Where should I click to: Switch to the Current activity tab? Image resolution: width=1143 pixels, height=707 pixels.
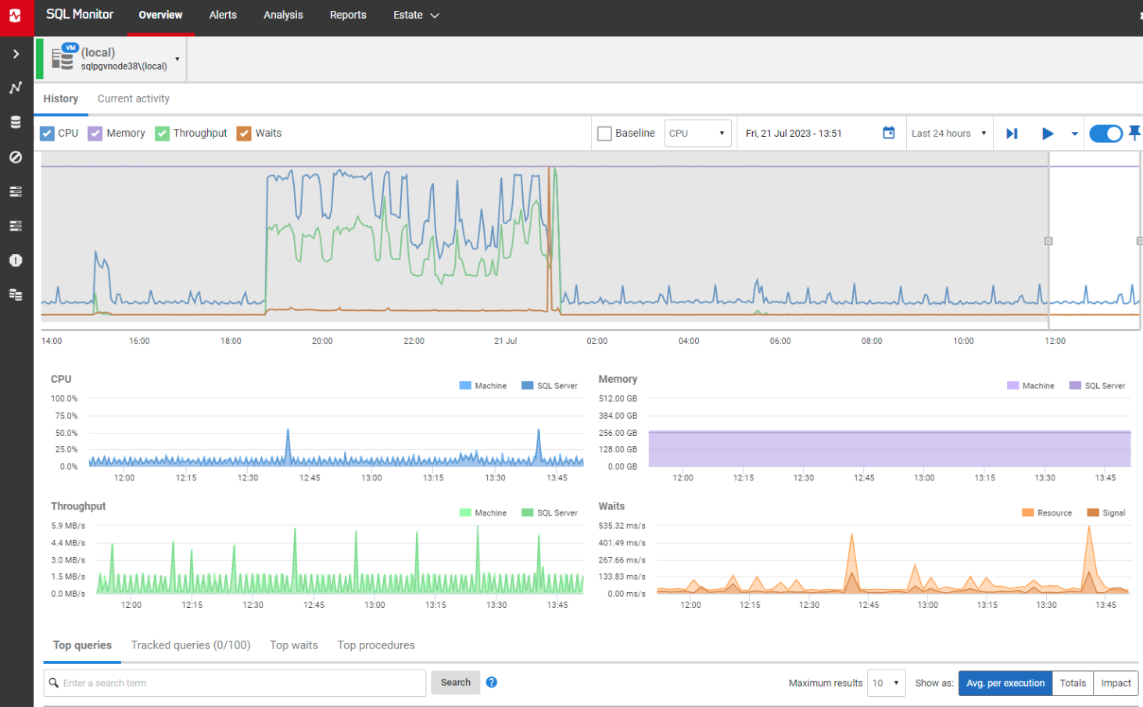click(x=134, y=98)
